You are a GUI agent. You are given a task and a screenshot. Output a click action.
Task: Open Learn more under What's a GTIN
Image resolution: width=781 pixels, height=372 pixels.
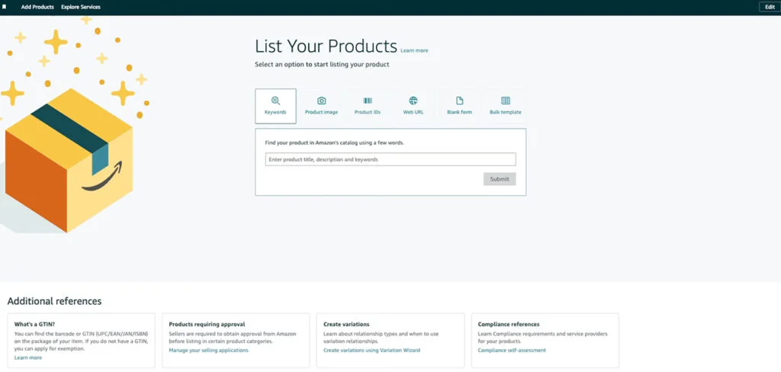click(28, 358)
